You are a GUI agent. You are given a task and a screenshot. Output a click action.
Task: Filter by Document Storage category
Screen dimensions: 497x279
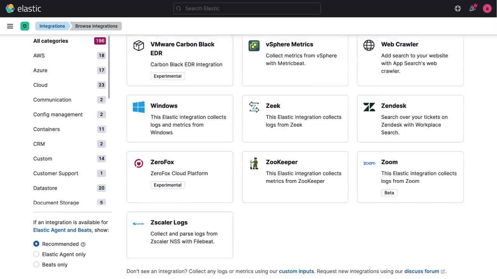(x=56, y=202)
